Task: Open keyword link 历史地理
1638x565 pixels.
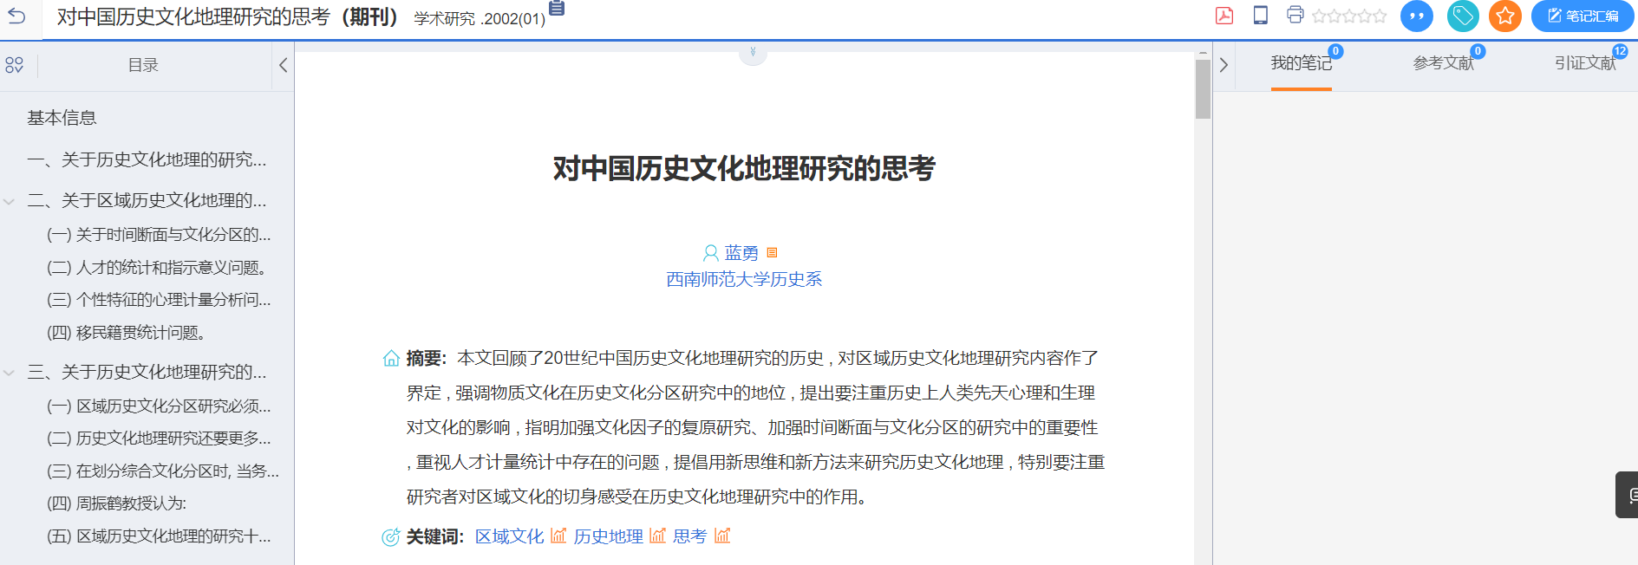Action: point(609,536)
